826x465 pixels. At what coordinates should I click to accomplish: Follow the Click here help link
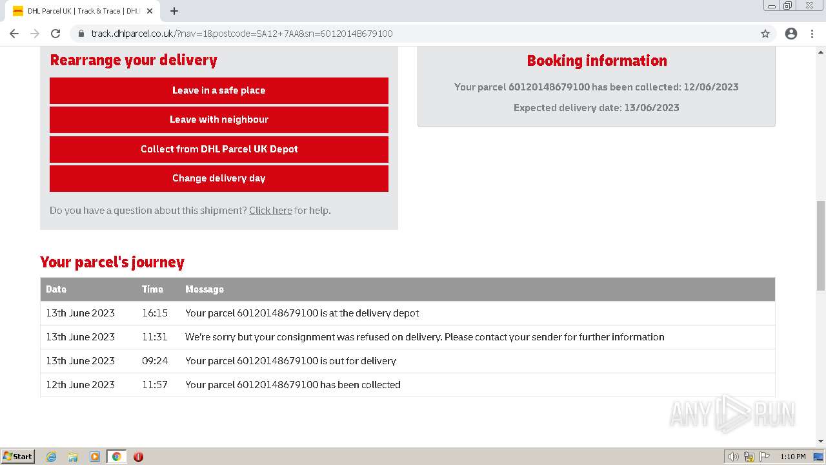pyautogui.click(x=270, y=211)
